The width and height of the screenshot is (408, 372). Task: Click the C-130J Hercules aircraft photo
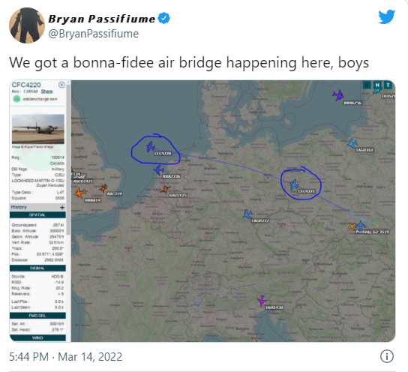coord(38,129)
